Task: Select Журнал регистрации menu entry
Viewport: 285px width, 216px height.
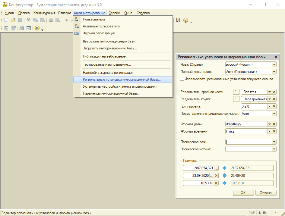Action: (x=99, y=33)
